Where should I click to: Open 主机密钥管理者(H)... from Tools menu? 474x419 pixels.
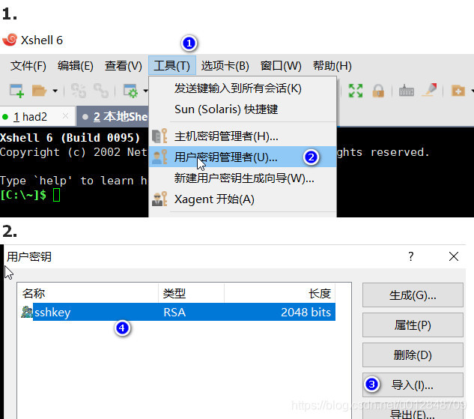243,136
